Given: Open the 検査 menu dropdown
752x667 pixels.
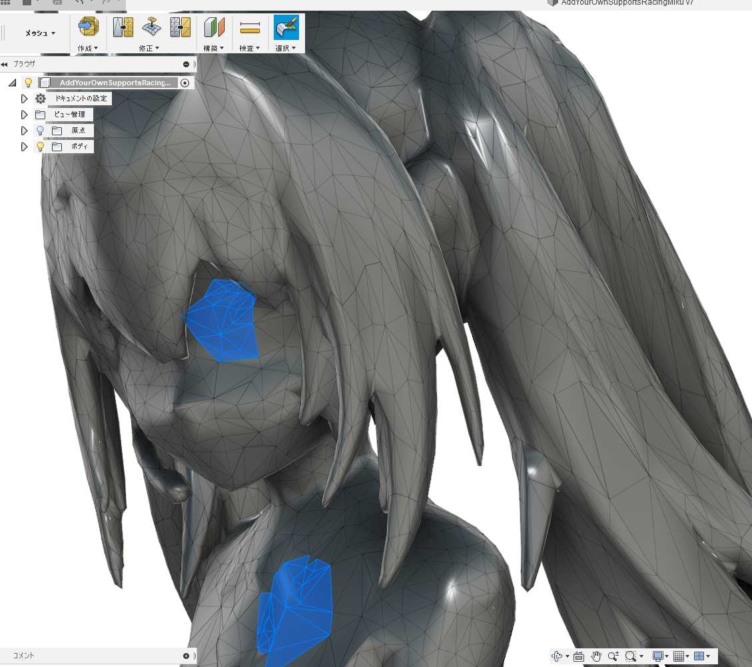Looking at the screenshot, I should click(x=249, y=48).
